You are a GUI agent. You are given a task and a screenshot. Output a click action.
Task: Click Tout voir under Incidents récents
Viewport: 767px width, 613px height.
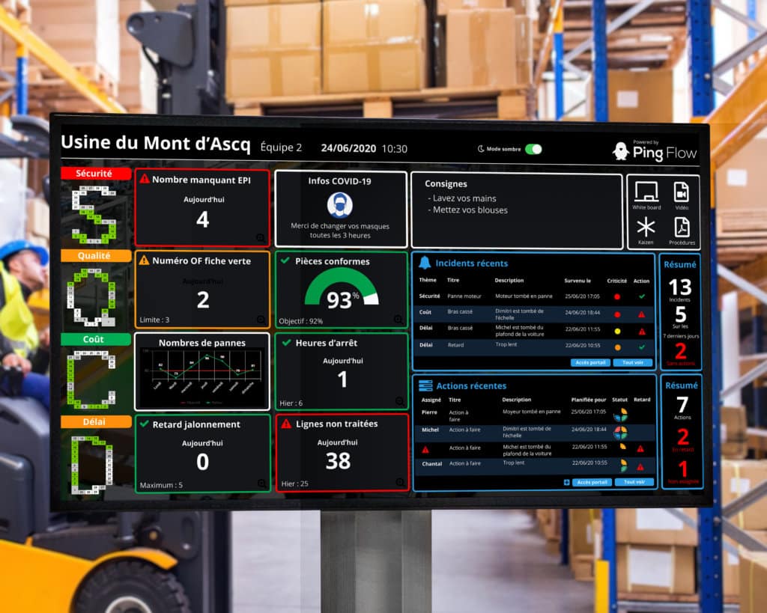coord(632,363)
